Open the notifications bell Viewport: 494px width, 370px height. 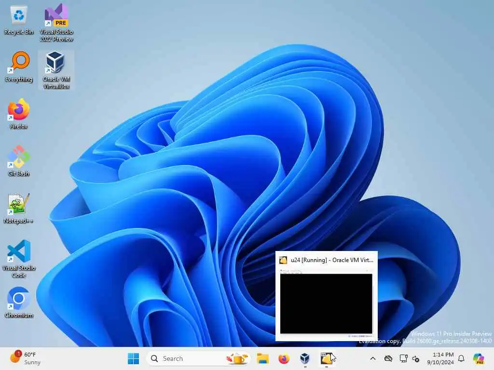pos(461,358)
